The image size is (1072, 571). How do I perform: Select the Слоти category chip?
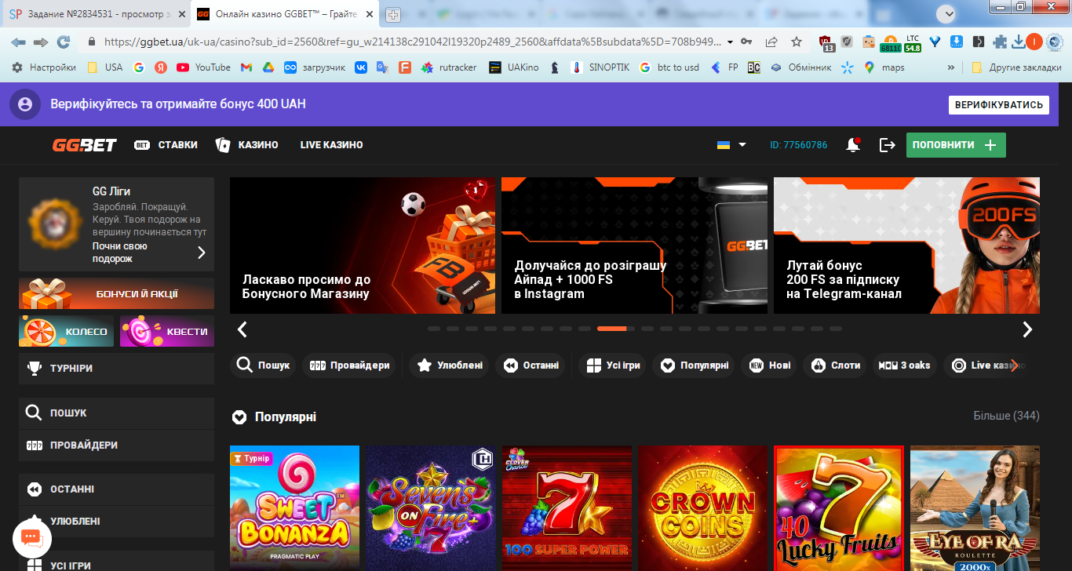click(x=835, y=366)
